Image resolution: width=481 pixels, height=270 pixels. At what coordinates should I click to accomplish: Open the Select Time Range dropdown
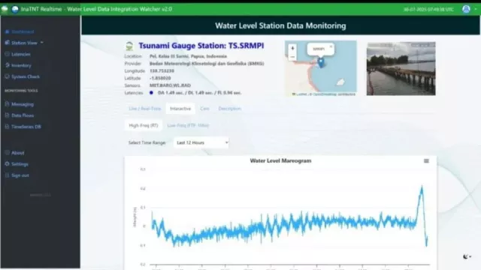[201, 142]
